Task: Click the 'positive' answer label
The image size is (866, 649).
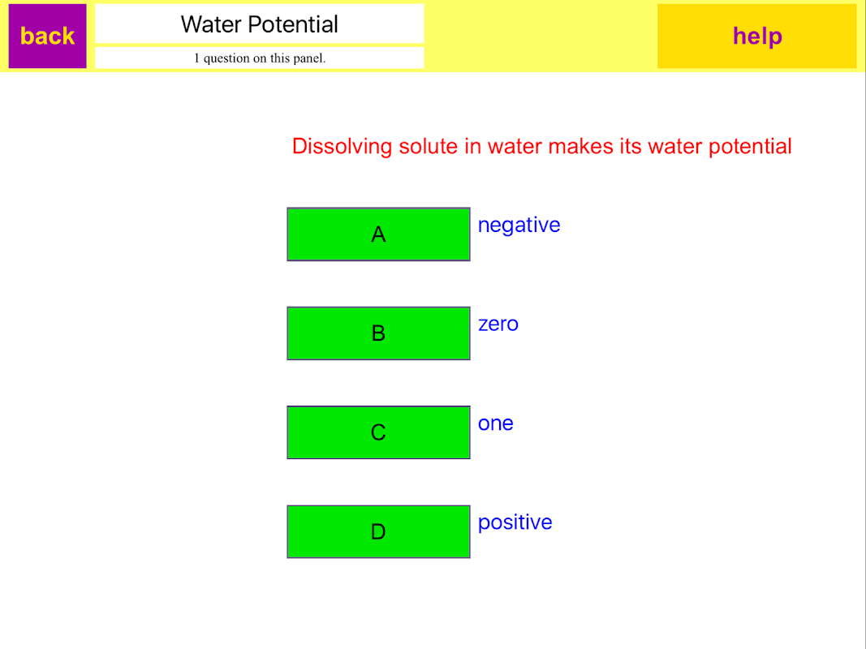Action: 515,522
